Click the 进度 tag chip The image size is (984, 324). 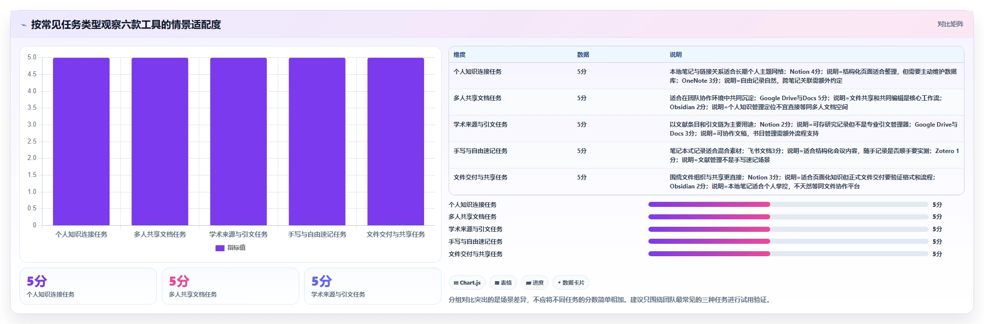pos(534,283)
